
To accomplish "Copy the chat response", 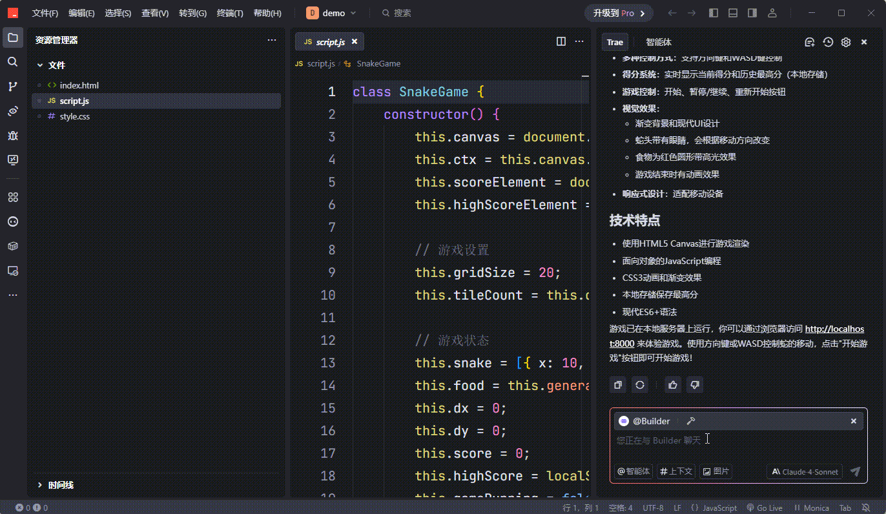I will coord(618,385).
